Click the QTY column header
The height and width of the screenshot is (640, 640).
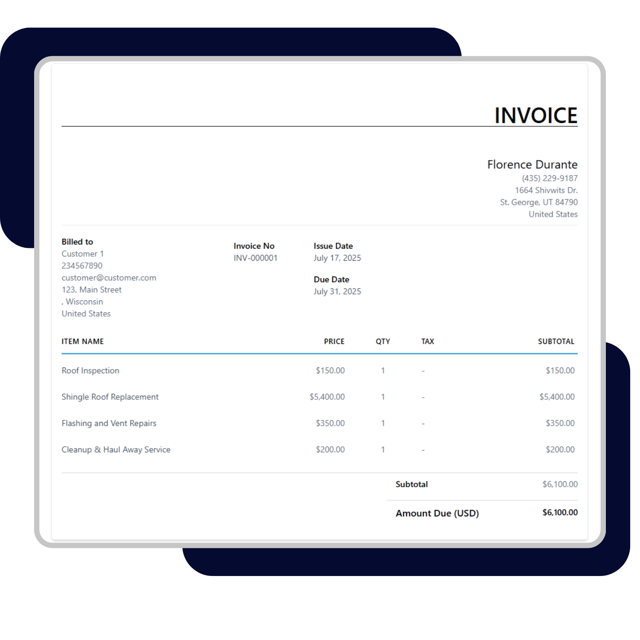coord(383,341)
